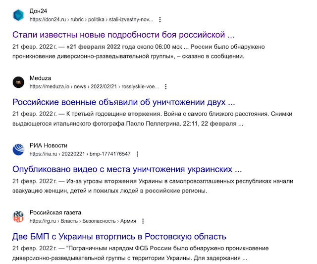Open 'Опубликовано видео с места уничтожения' result
The width and height of the screenshot is (317, 264).
127,169
